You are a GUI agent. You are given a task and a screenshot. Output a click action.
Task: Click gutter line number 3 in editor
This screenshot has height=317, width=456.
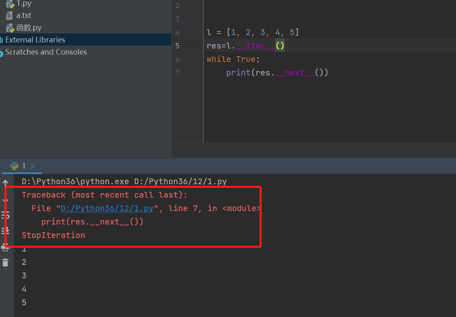[x=177, y=19]
